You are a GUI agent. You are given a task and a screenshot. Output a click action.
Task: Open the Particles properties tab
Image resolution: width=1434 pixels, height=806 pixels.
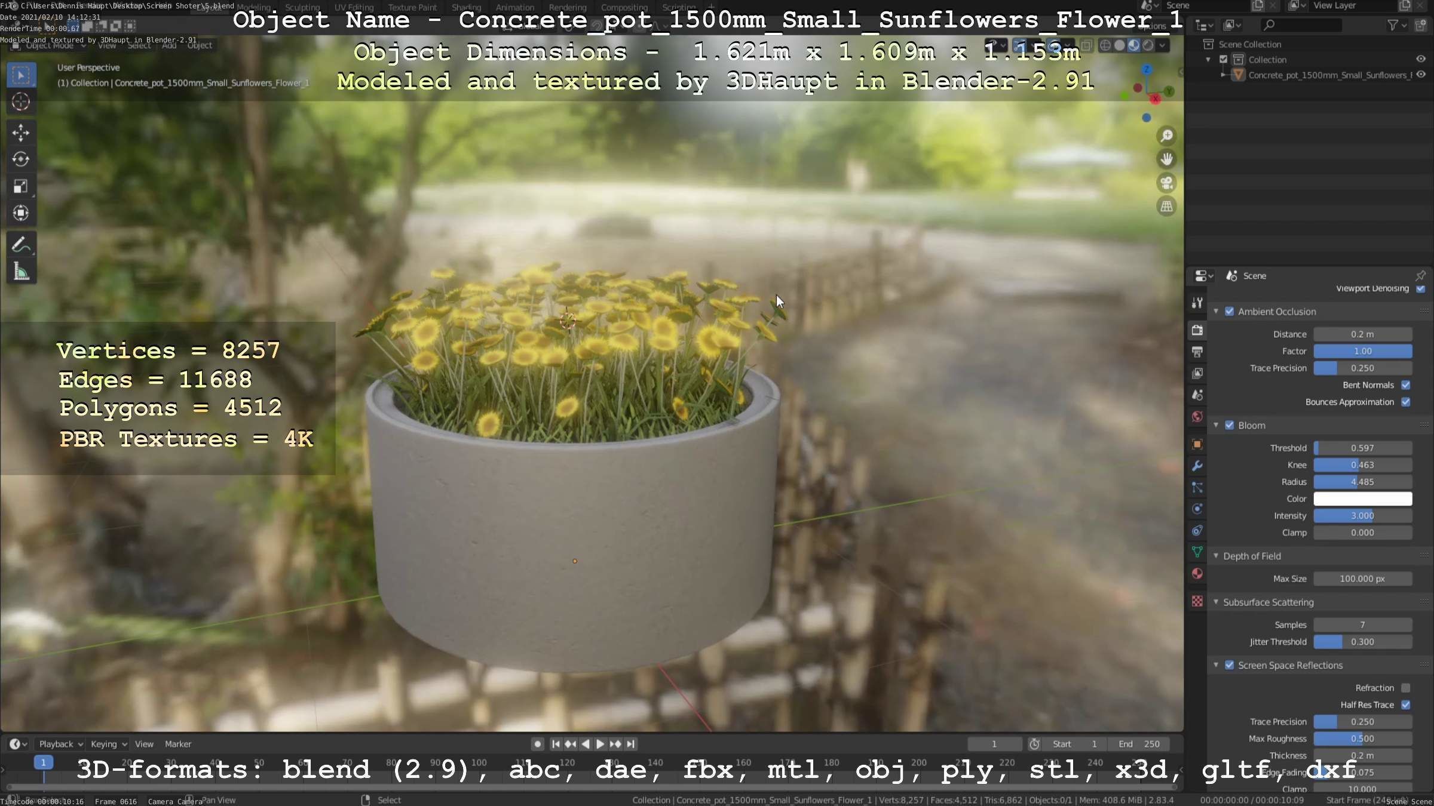[1197, 488]
